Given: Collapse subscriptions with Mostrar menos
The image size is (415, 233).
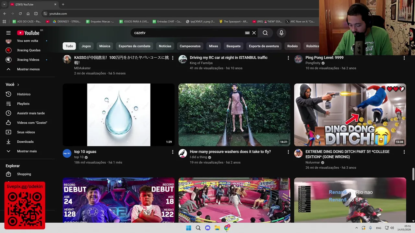Looking at the screenshot, I should point(28,69).
